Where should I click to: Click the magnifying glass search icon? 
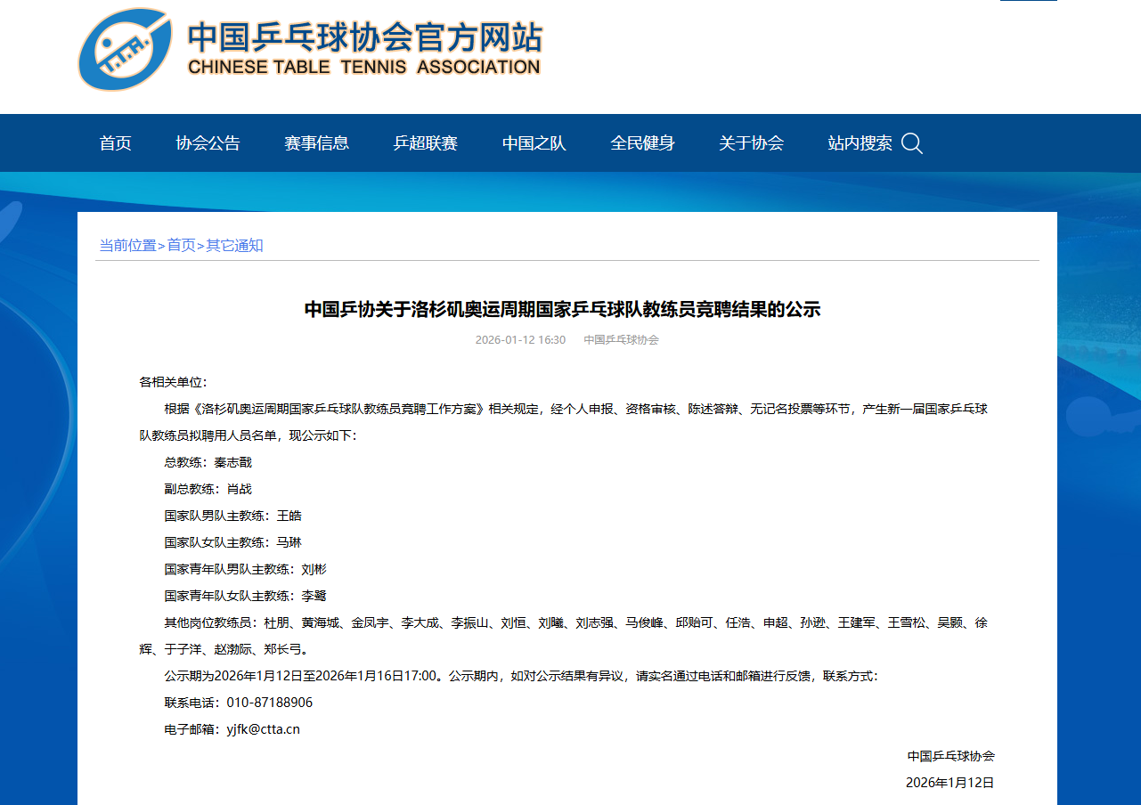click(x=911, y=143)
